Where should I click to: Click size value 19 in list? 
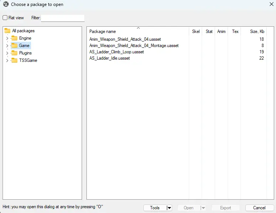(x=262, y=52)
